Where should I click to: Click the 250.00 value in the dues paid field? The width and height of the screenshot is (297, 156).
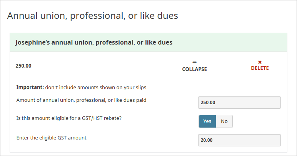(x=208, y=103)
